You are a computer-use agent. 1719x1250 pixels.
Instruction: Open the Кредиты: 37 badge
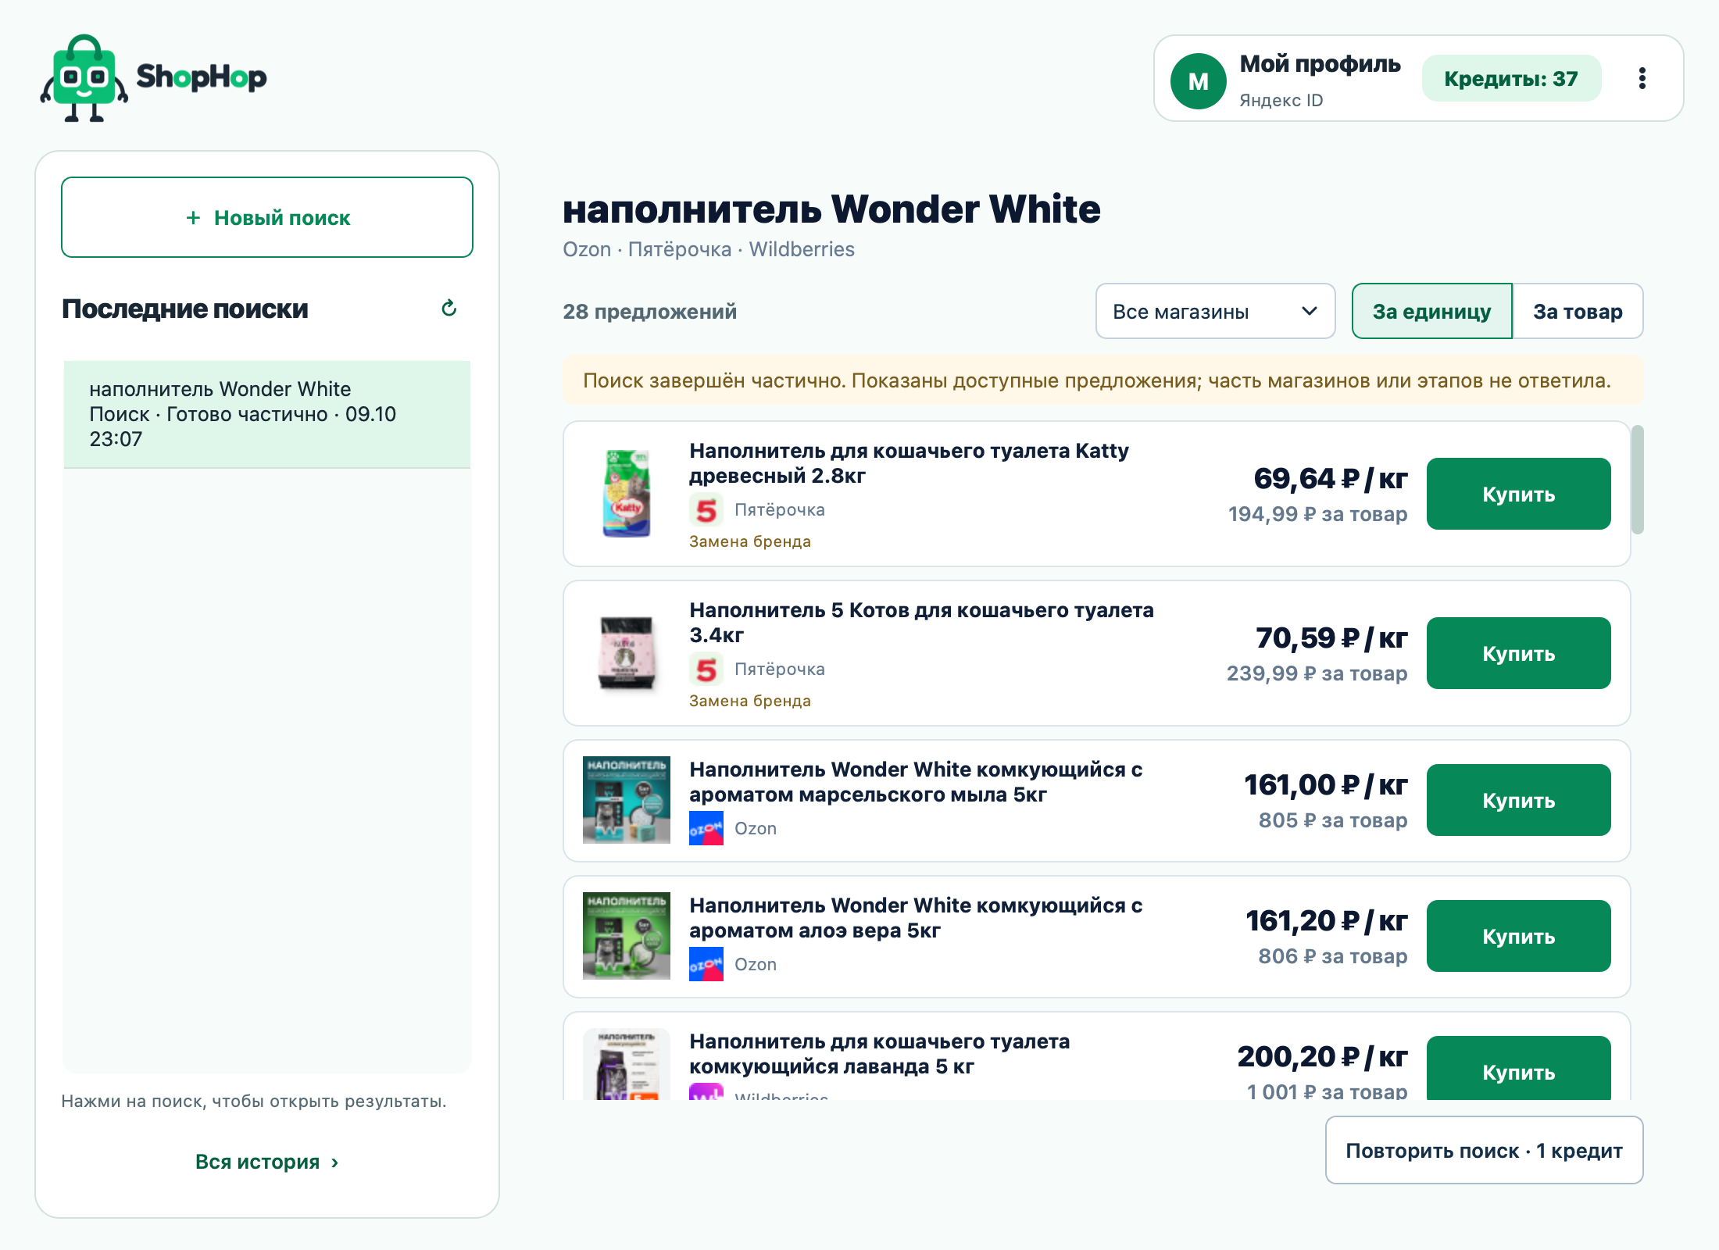[x=1511, y=78]
